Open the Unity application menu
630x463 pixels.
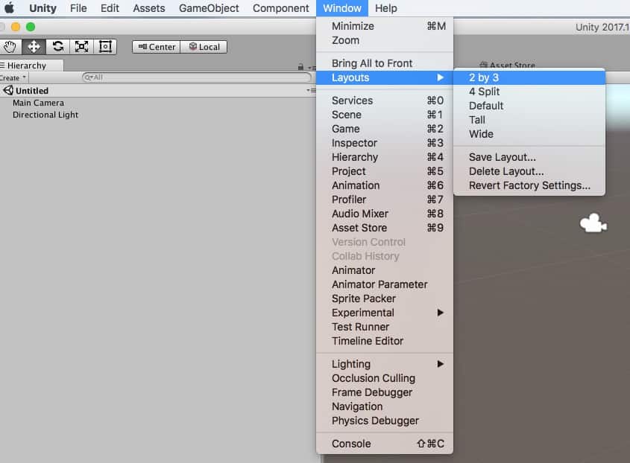(x=42, y=8)
